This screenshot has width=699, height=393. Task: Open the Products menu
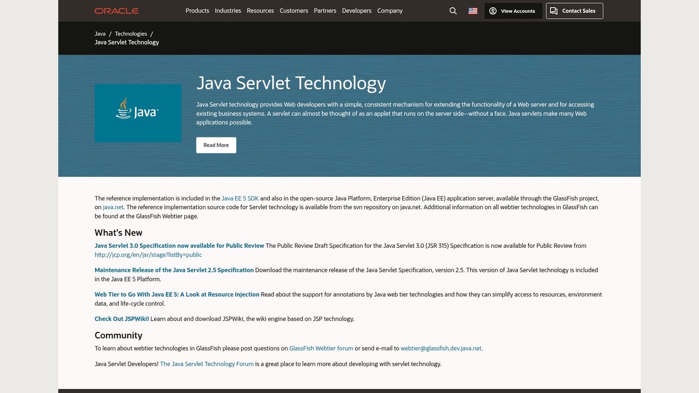pyautogui.click(x=197, y=10)
